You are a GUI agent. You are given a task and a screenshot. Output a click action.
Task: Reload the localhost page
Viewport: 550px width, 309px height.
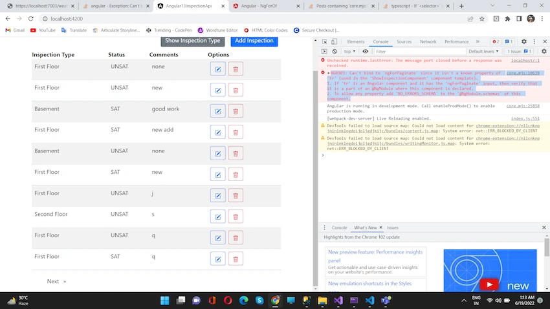coord(31,19)
